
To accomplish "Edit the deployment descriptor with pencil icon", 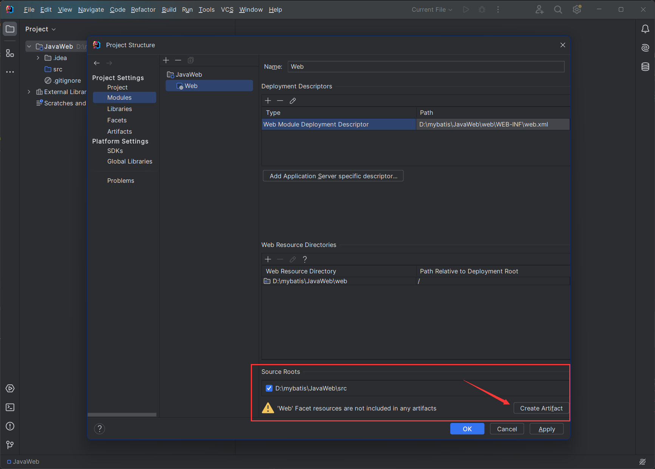I will click(293, 101).
